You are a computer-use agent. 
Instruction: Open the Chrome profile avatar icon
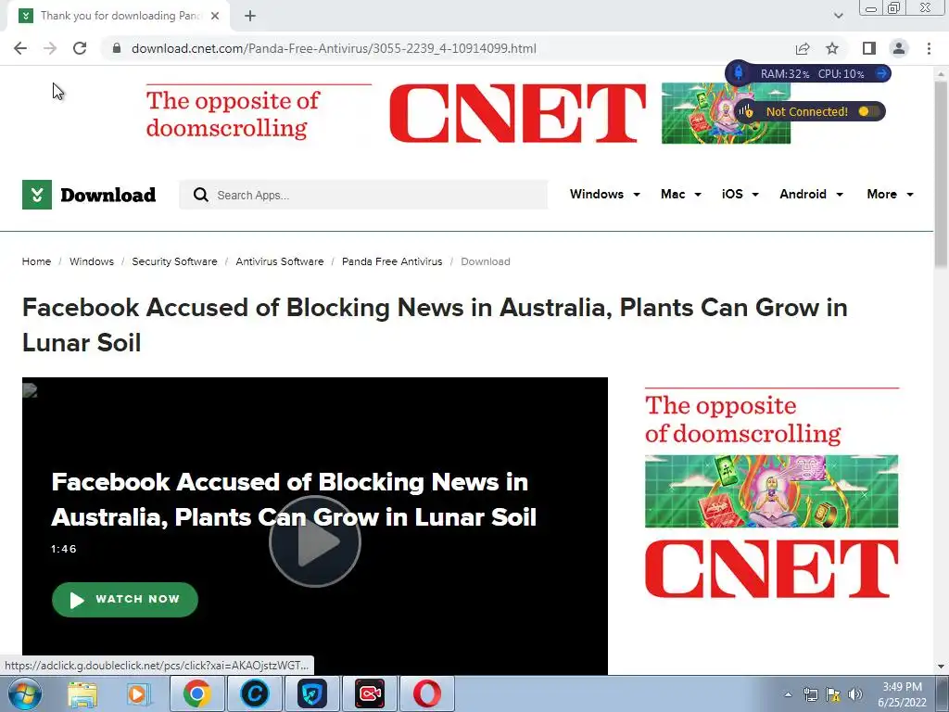coord(899,48)
